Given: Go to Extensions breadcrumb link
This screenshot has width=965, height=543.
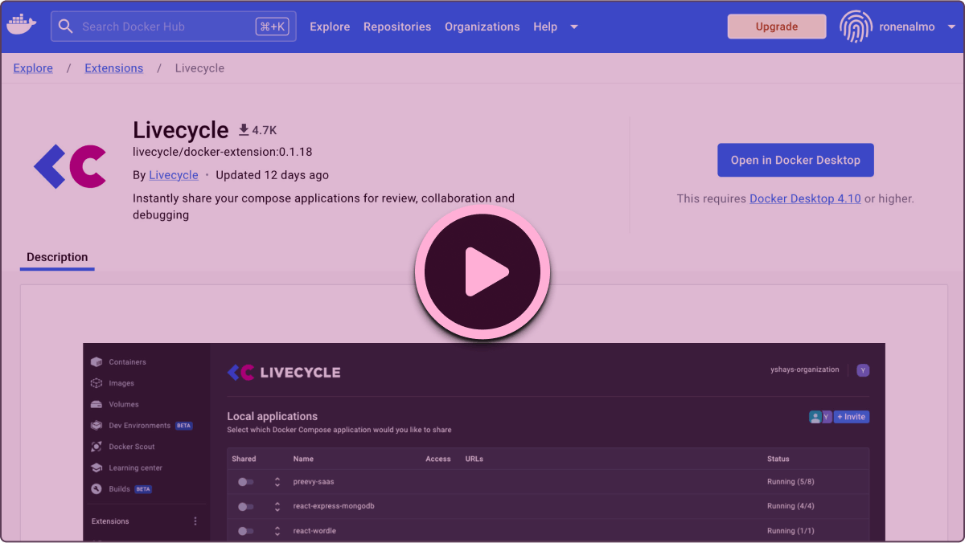Looking at the screenshot, I should 114,68.
